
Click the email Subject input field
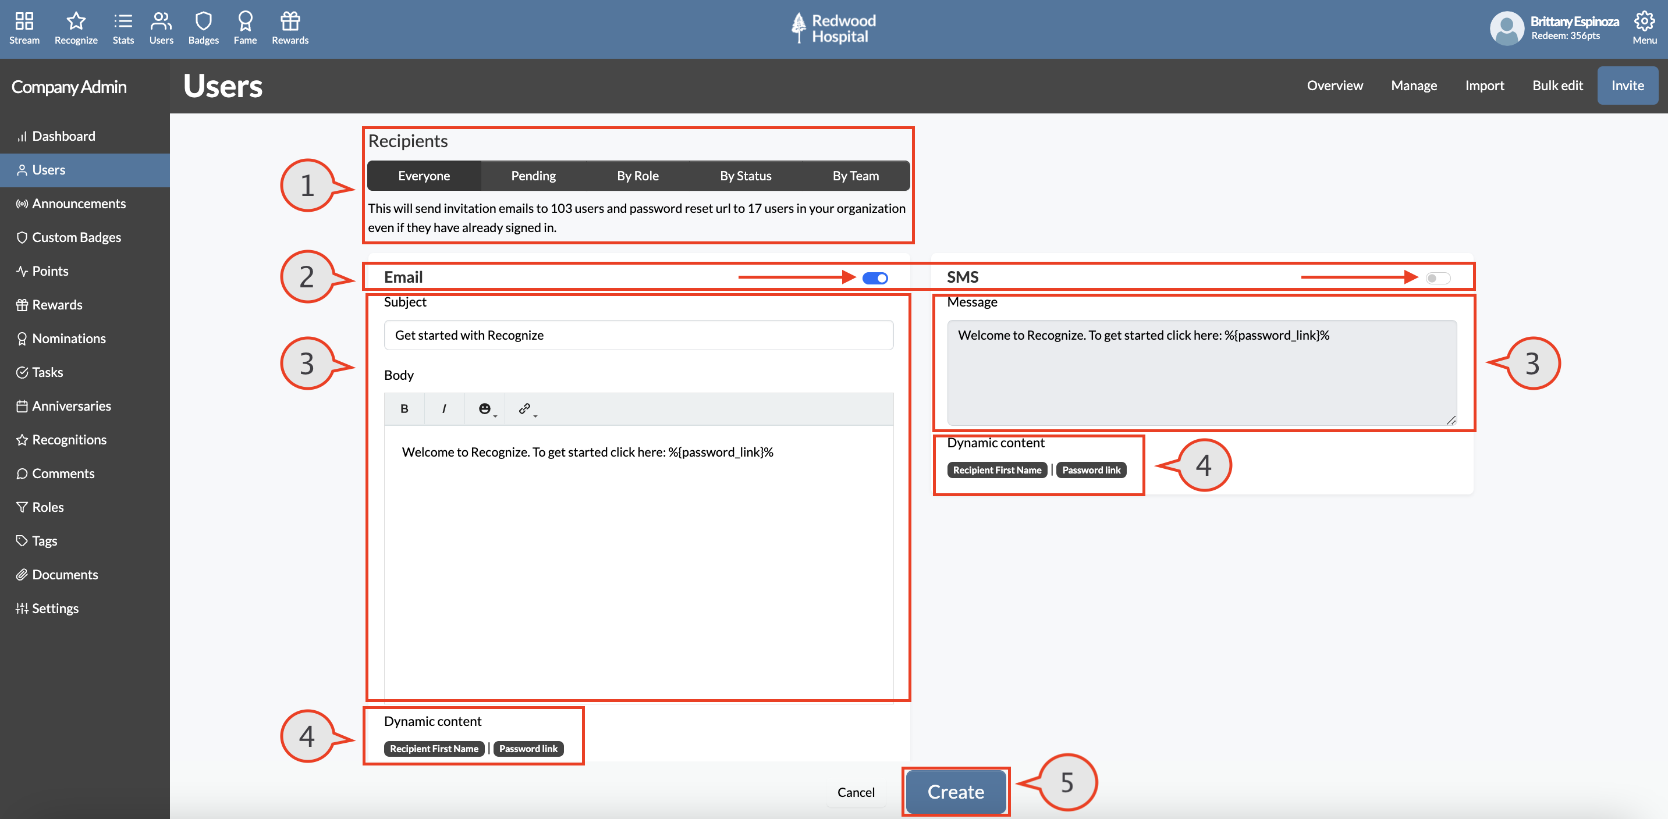point(638,335)
